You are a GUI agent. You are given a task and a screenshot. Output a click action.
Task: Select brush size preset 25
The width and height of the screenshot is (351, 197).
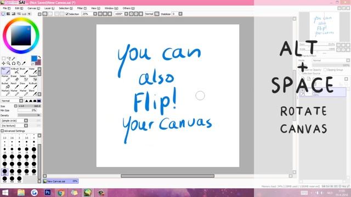[4, 157]
